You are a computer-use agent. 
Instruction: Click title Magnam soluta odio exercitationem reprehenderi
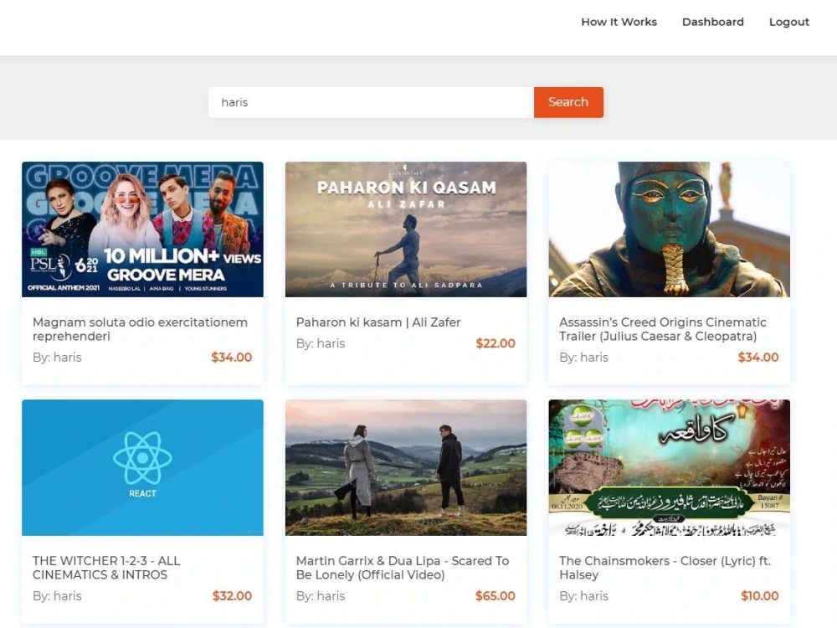(140, 329)
